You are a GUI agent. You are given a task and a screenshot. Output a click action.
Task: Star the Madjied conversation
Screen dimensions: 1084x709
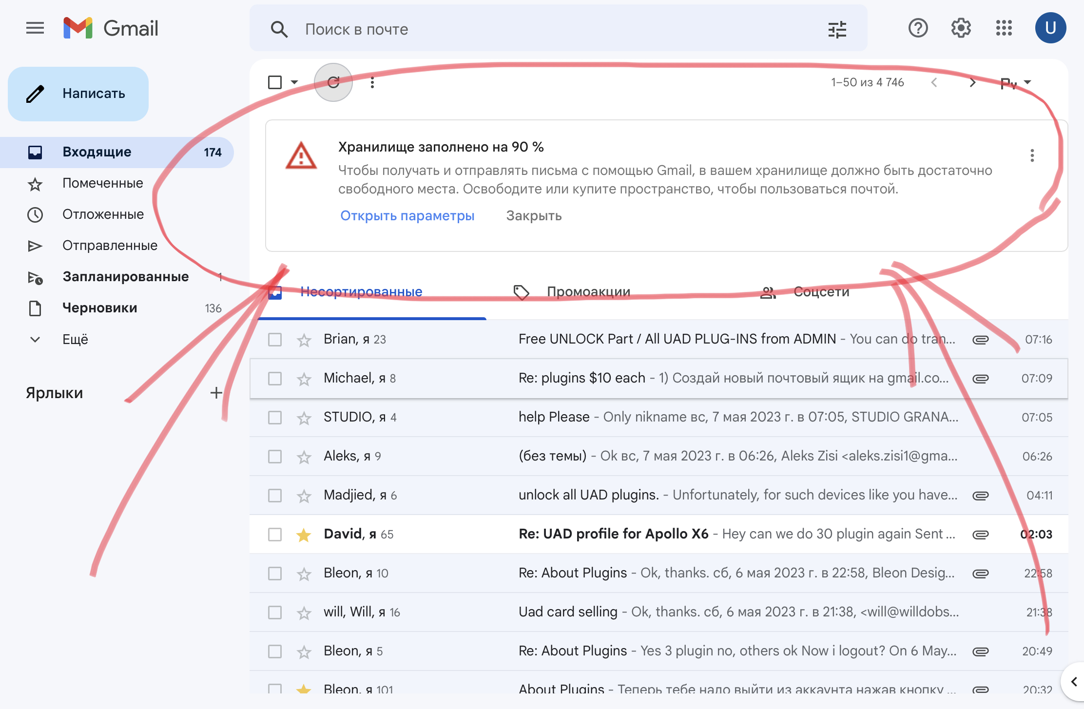point(304,496)
